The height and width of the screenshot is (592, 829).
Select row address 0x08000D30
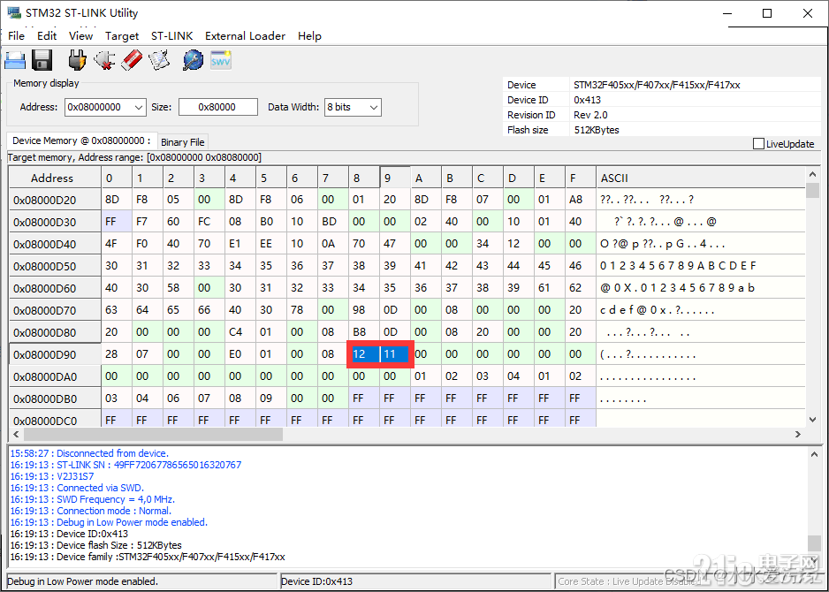tap(55, 222)
